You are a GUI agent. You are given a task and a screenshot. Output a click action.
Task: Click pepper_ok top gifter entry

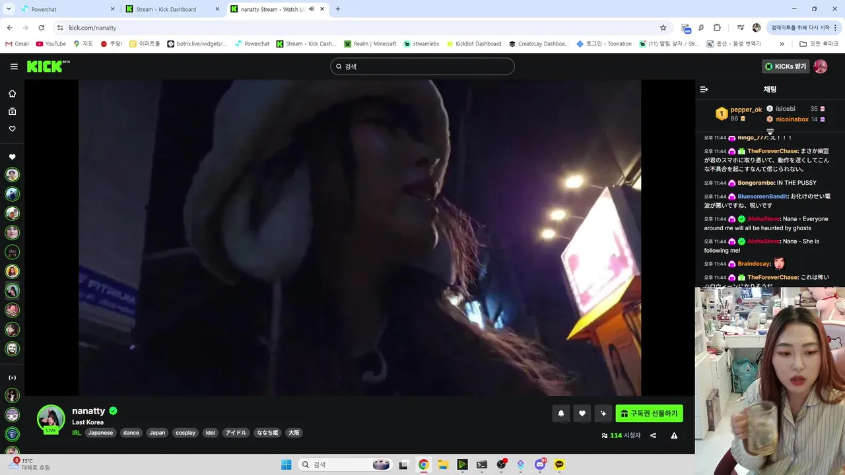(739, 113)
